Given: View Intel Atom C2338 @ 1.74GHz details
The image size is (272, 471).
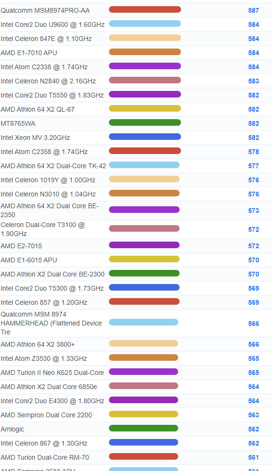Looking at the screenshot, I should [44, 67].
